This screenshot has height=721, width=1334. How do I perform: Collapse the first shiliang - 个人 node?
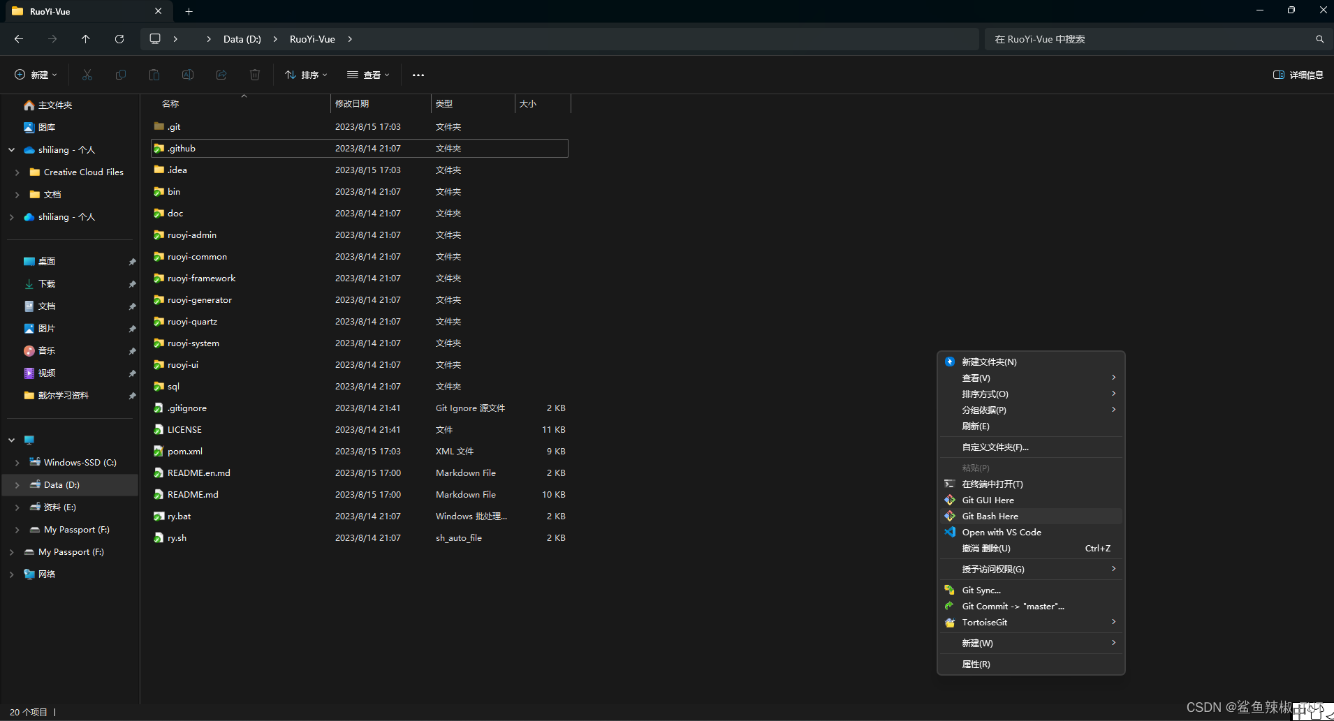coord(11,150)
